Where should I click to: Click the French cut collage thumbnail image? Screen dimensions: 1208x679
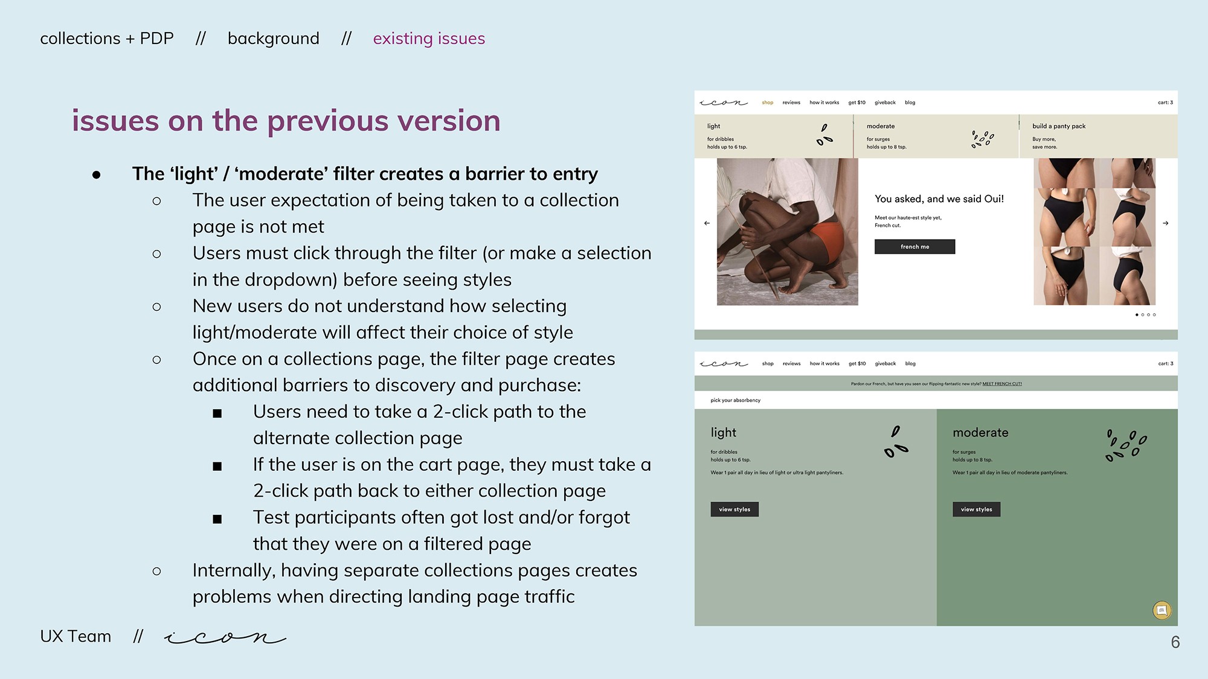pyautogui.click(x=1094, y=232)
